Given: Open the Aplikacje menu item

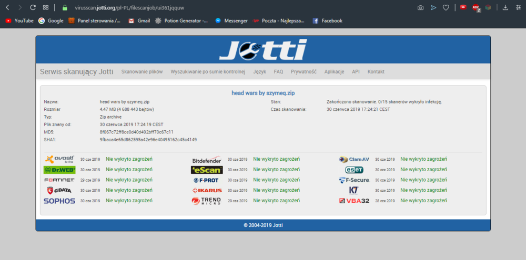Looking at the screenshot, I should 334,72.
